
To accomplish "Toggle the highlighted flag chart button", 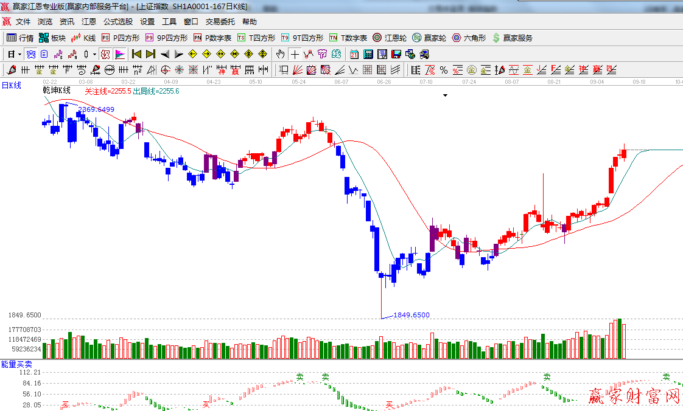I will [119, 54].
